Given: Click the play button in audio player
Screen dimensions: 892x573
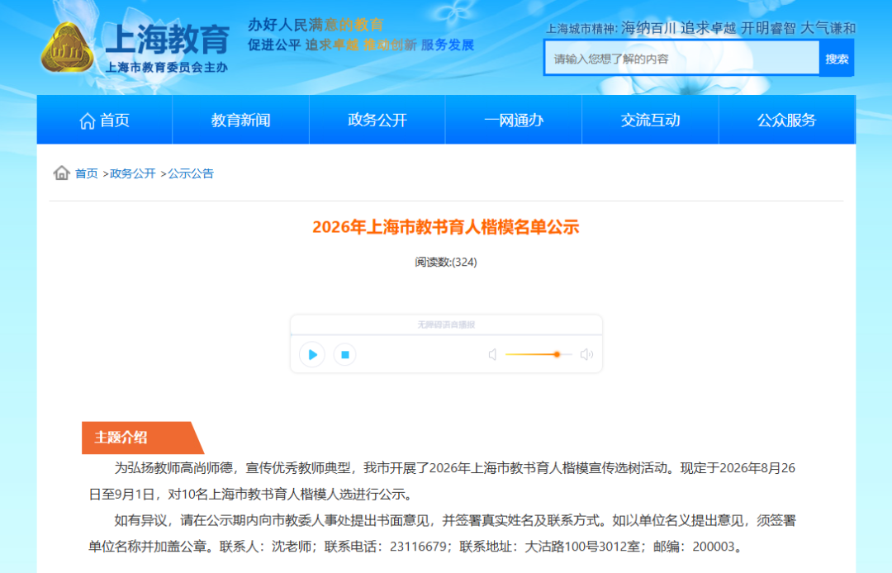Looking at the screenshot, I should [311, 355].
